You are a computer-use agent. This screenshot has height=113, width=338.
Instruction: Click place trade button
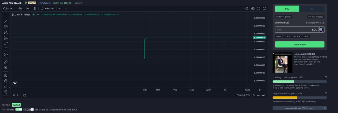click(300, 44)
